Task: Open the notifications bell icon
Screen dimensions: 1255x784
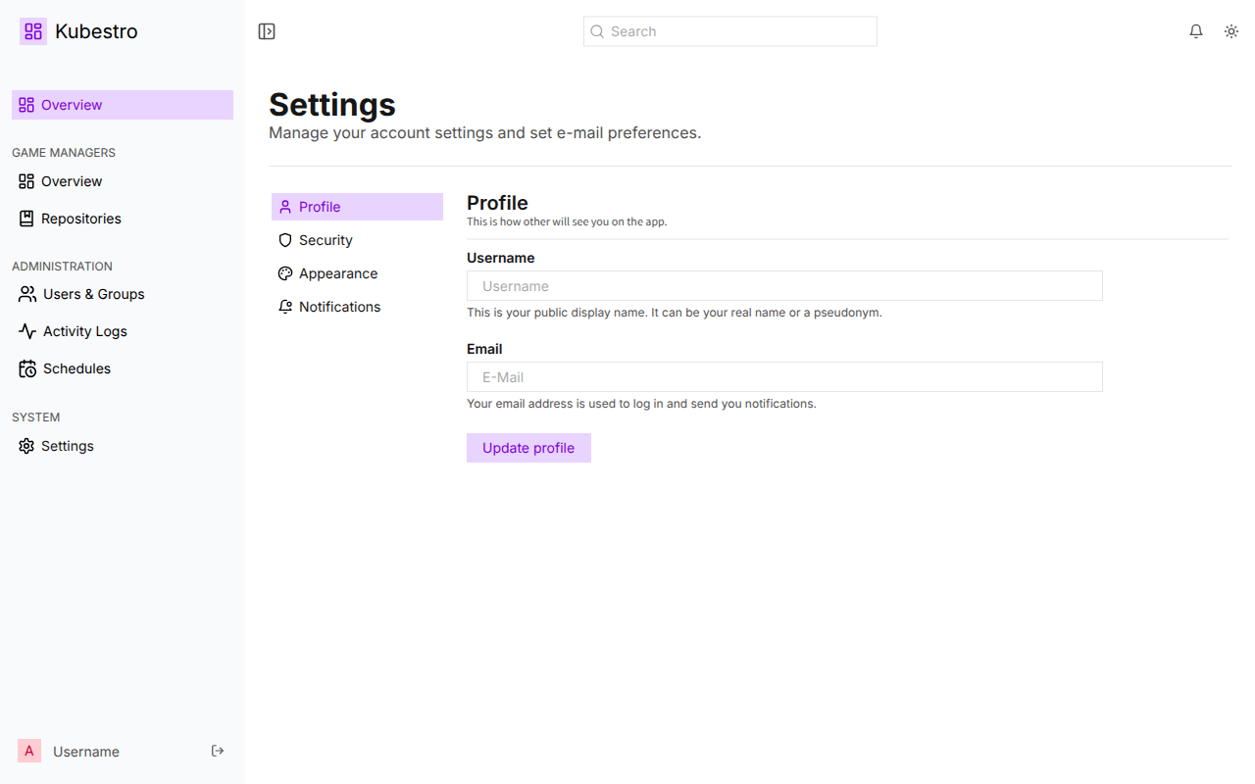Action: point(1196,31)
